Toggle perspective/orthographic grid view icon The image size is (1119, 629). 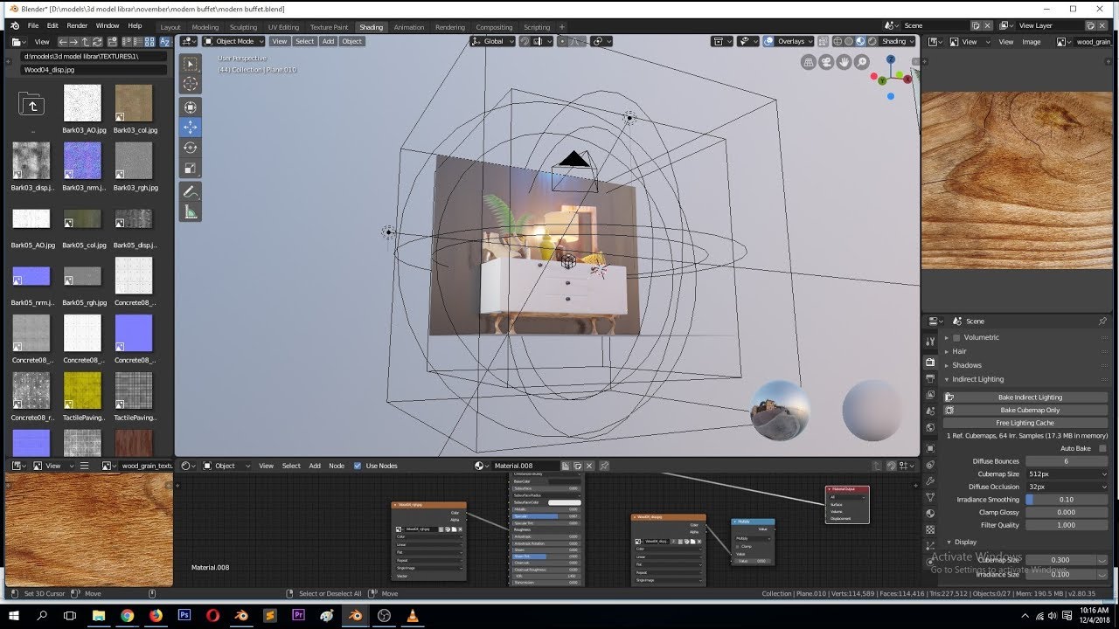(x=809, y=62)
